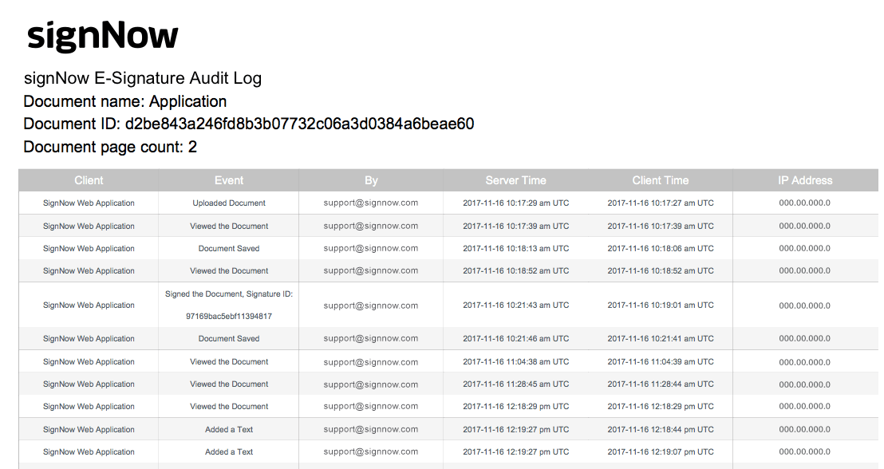884x469 pixels.
Task: Click client time 2017-11-16 10:18:06 am UTC
Action: [x=660, y=248]
